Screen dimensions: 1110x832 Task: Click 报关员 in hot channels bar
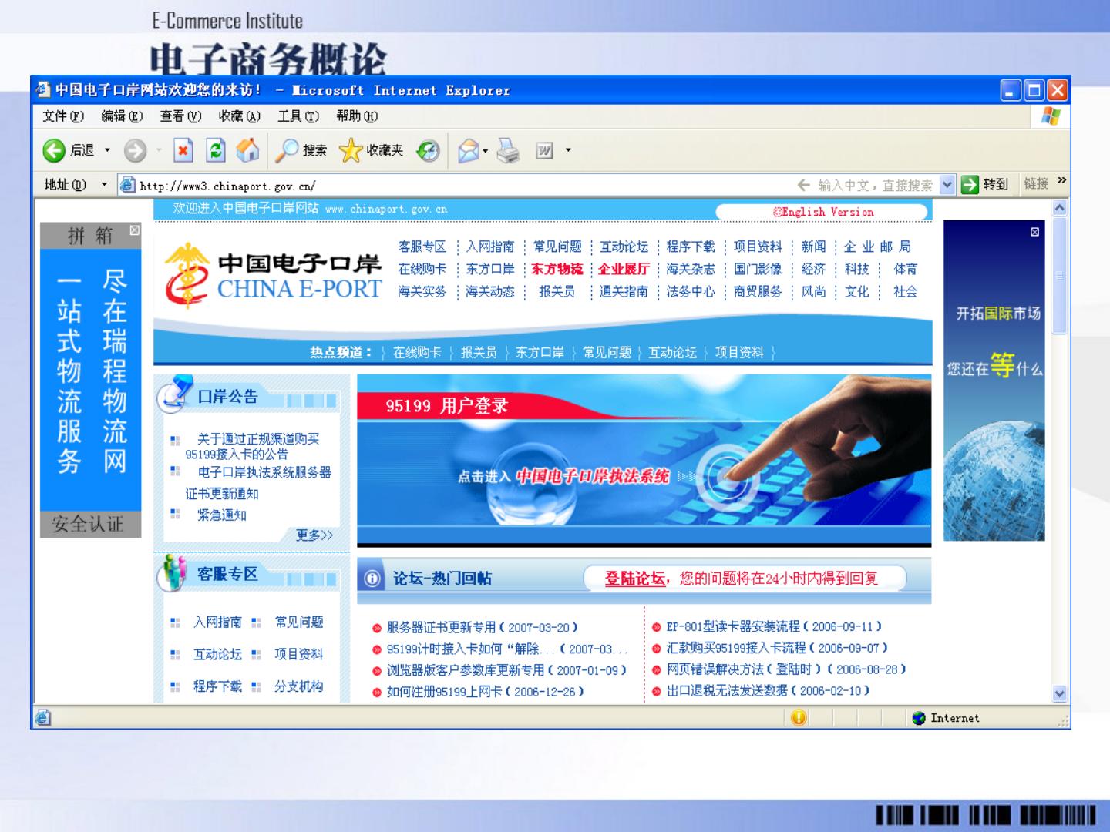point(479,352)
